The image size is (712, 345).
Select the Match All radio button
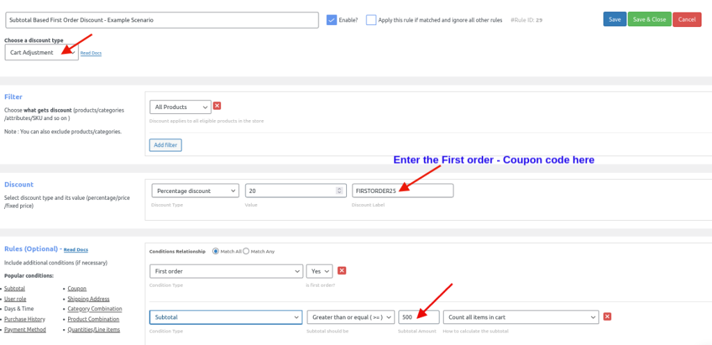216,251
